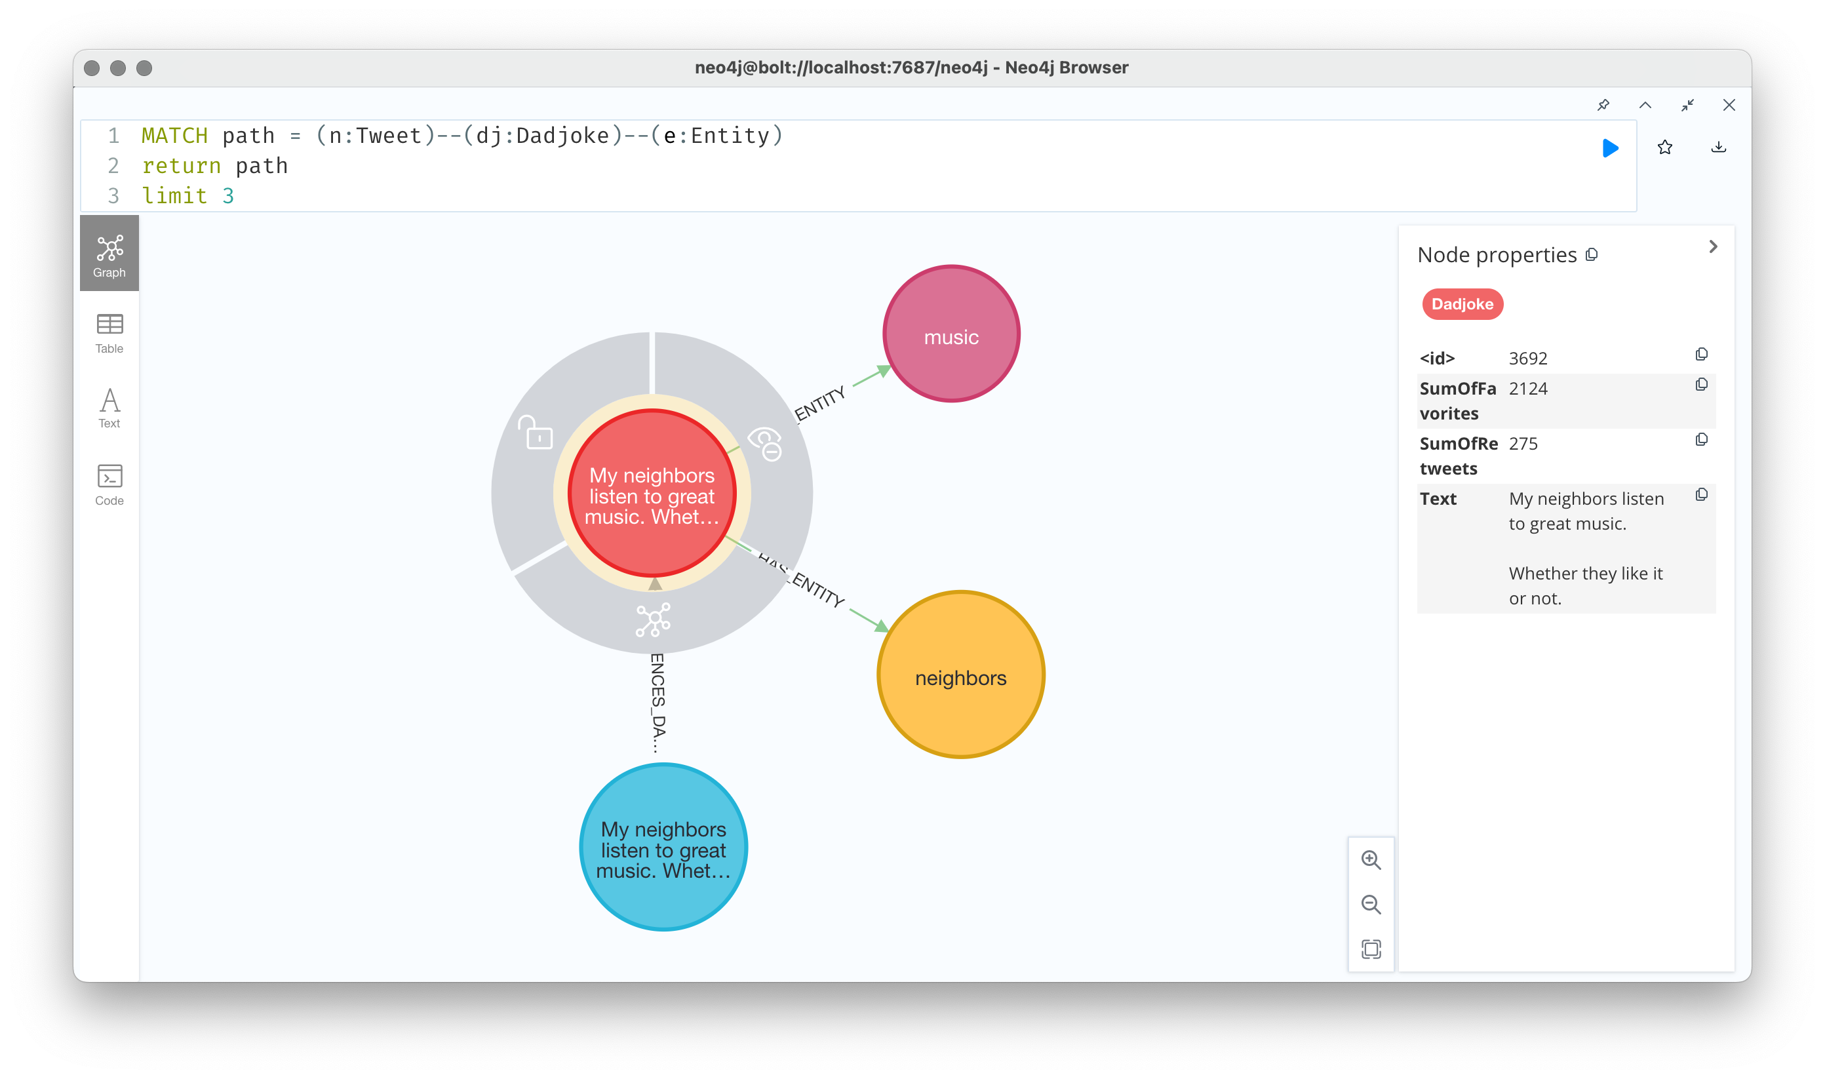Run the Cypher query with play button

[x=1610, y=148]
